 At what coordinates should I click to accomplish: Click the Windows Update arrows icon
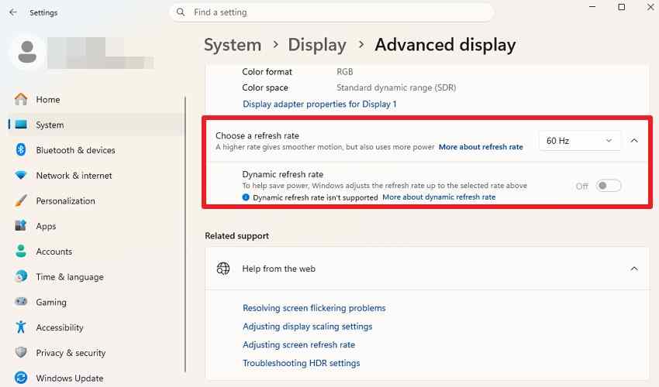tap(21, 378)
